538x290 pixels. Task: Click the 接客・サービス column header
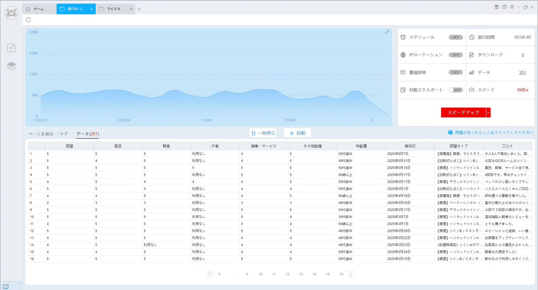264,146
